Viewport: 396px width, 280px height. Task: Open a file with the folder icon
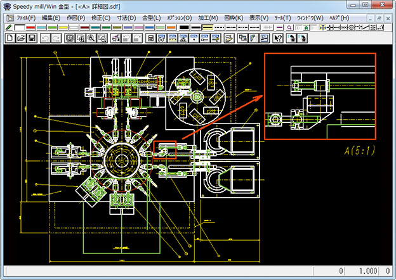click(20, 39)
